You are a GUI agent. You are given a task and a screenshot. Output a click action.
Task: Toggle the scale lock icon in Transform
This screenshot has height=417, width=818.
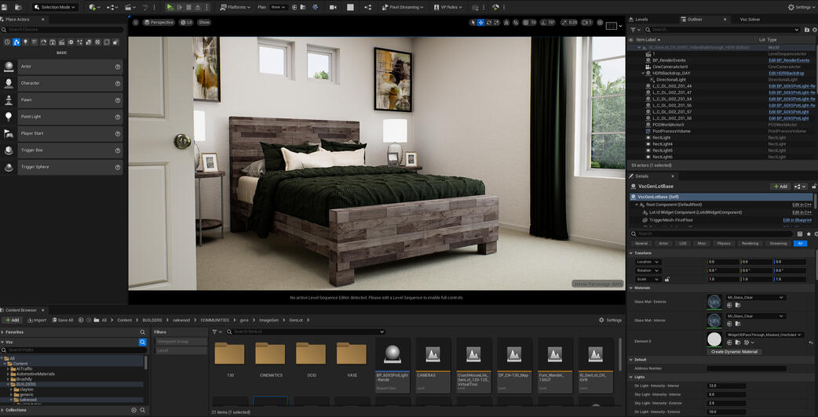(667, 279)
